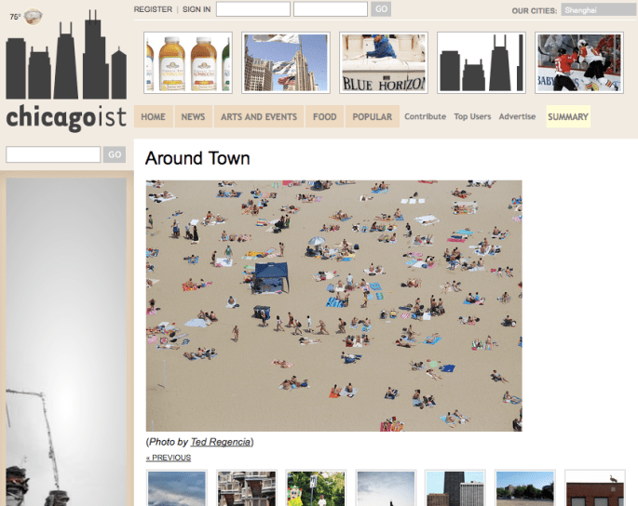This screenshot has width=638, height=506.
Task: Open the skyscraper with flags thumbnail
Action: tap(285, 62)
